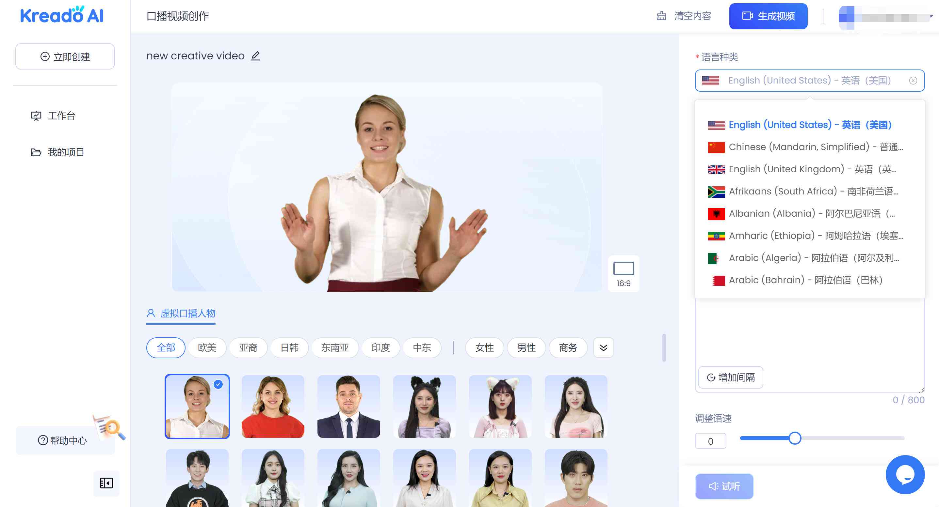The width and height of the screenshot is (939, 507).
Task: Click the 虚拟口播人物 avatar section icon
Action: click(x=151, y=314)
